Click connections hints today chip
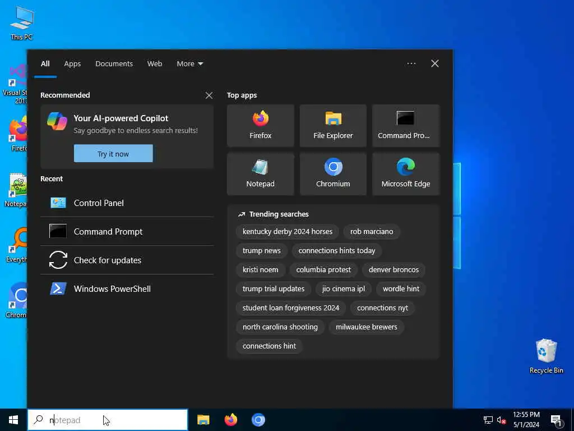 337,251
